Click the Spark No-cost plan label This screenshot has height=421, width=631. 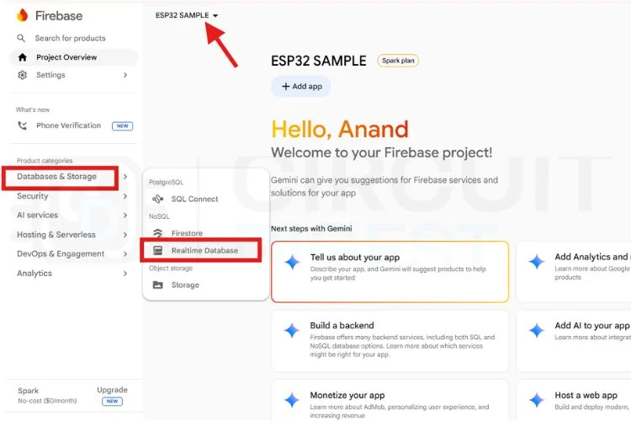pyautogui.click(x=47, y=395)
